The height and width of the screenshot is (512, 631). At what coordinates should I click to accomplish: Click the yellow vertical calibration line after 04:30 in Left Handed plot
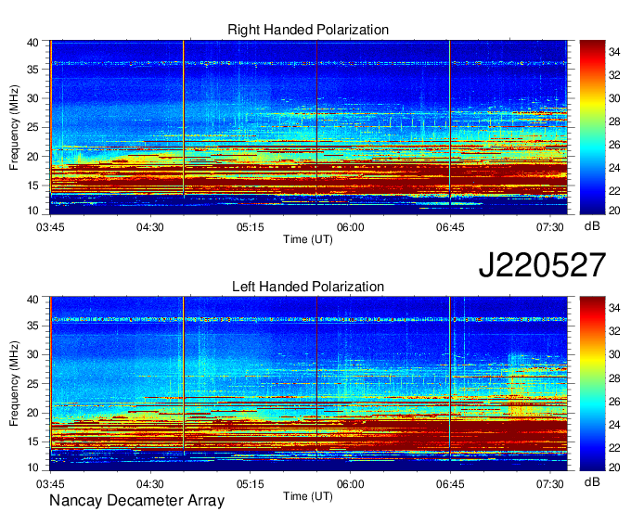click(184, 376)
